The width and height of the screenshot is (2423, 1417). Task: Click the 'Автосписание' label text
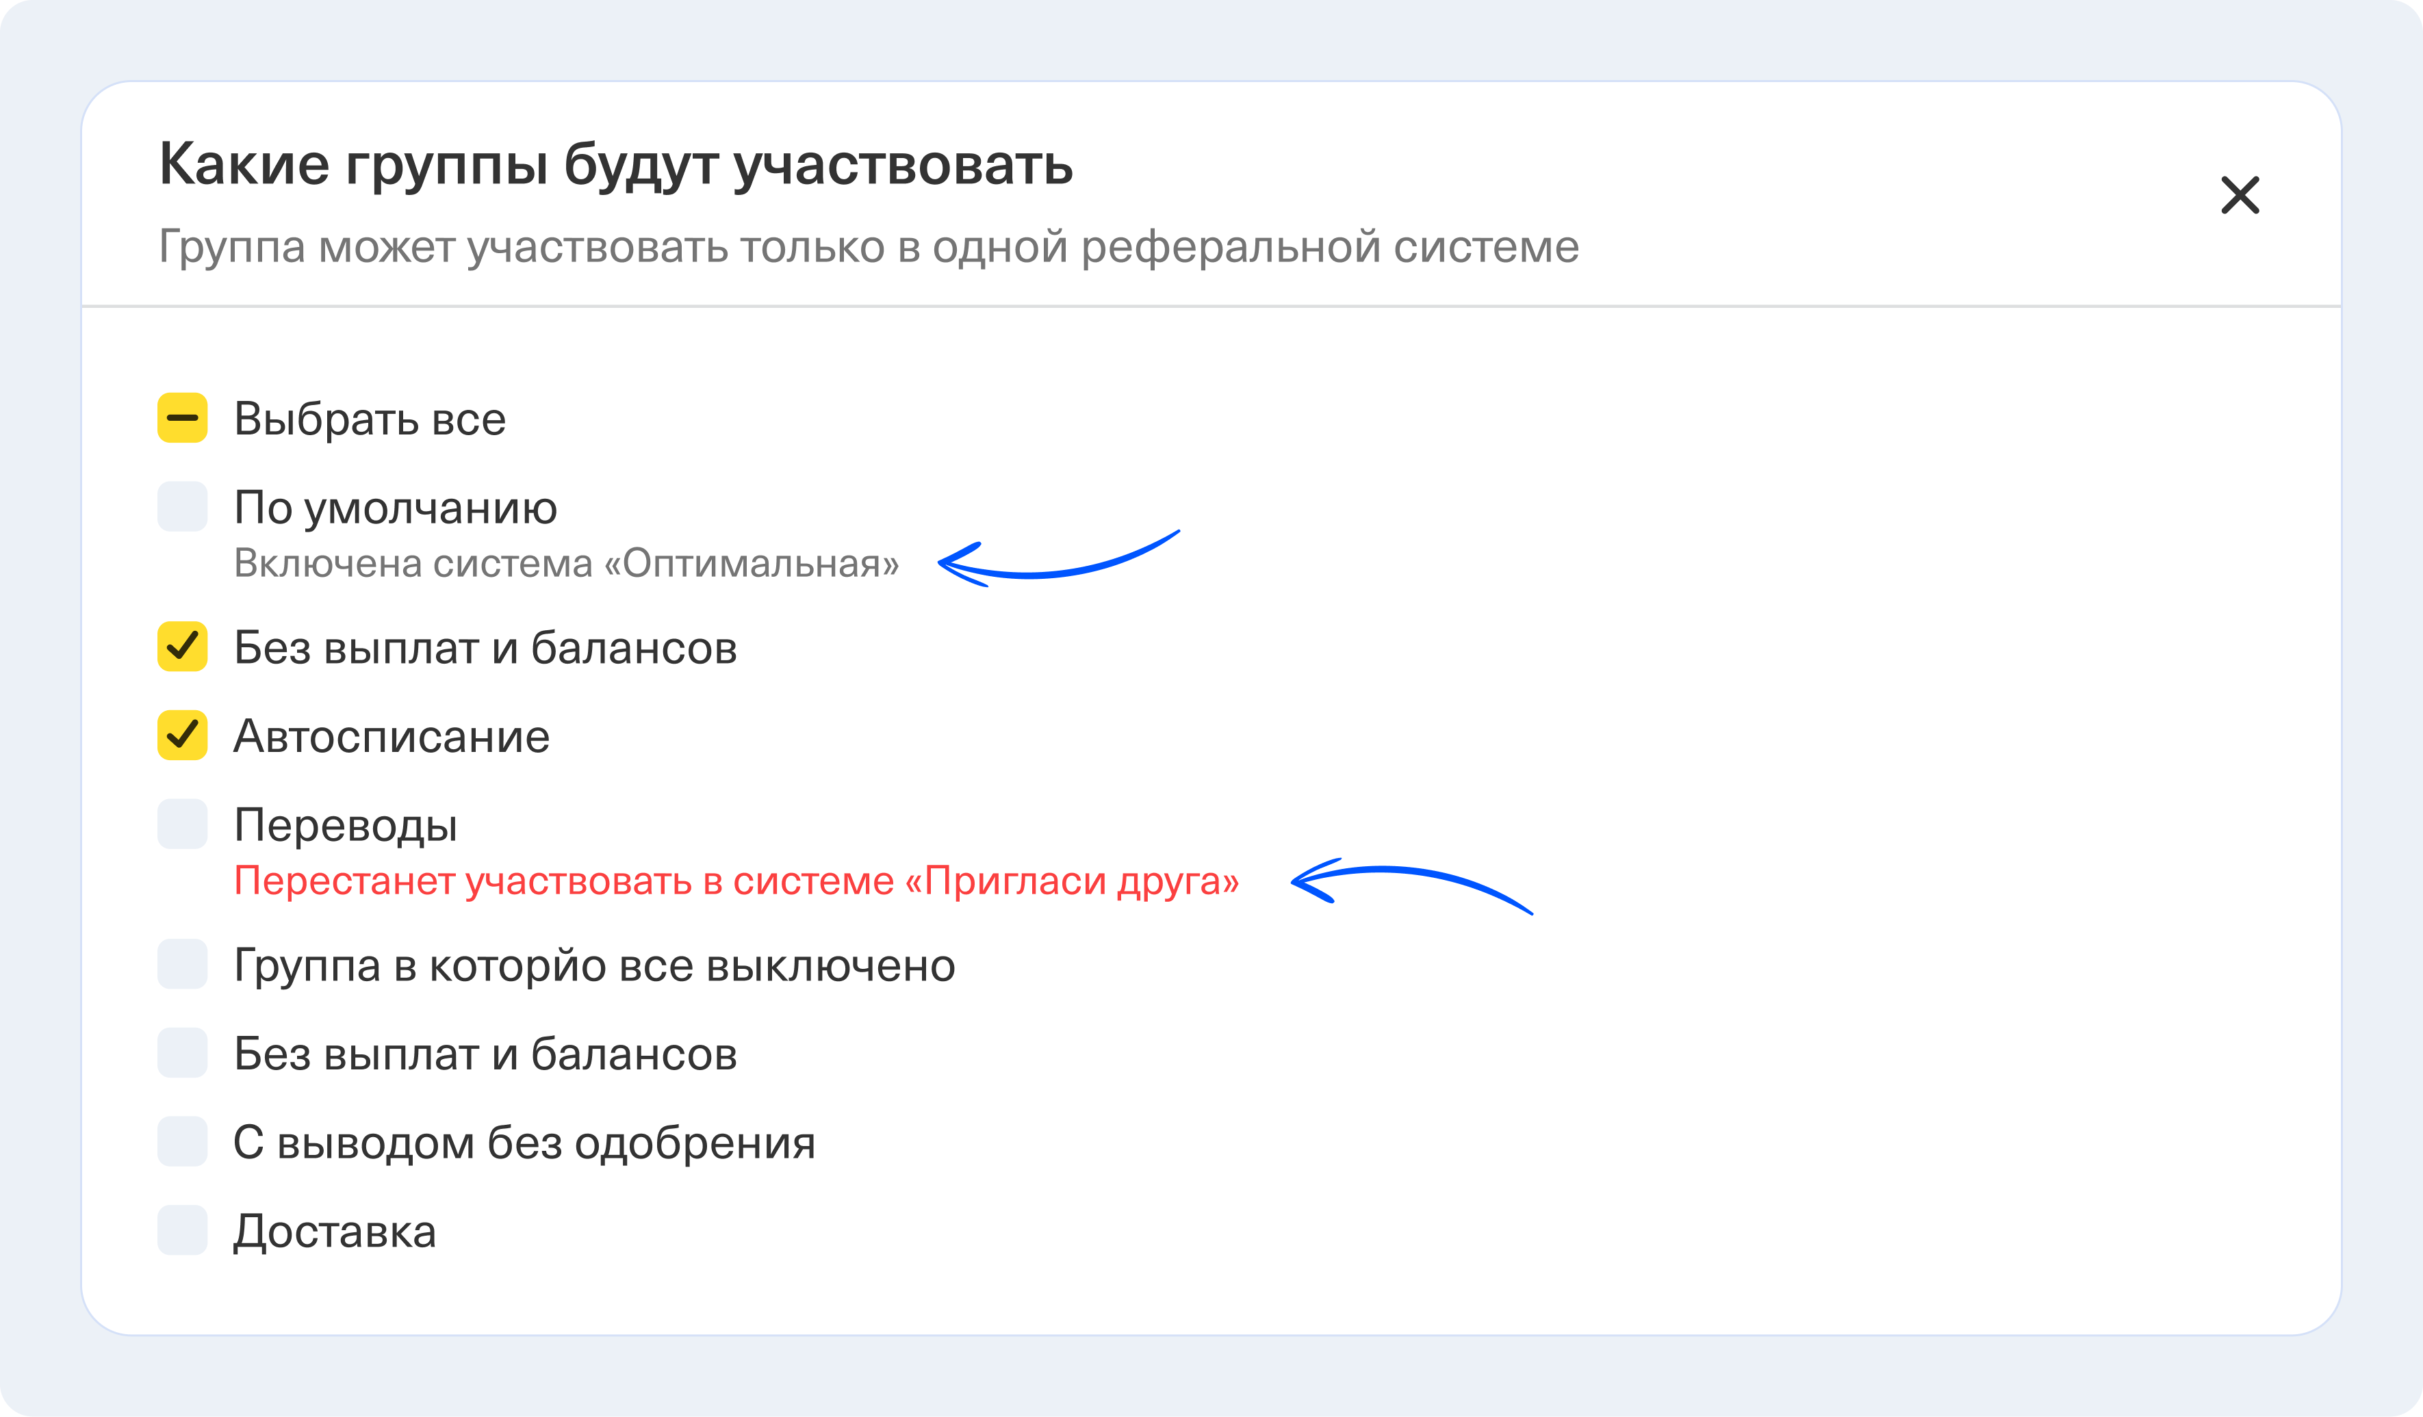392,736
